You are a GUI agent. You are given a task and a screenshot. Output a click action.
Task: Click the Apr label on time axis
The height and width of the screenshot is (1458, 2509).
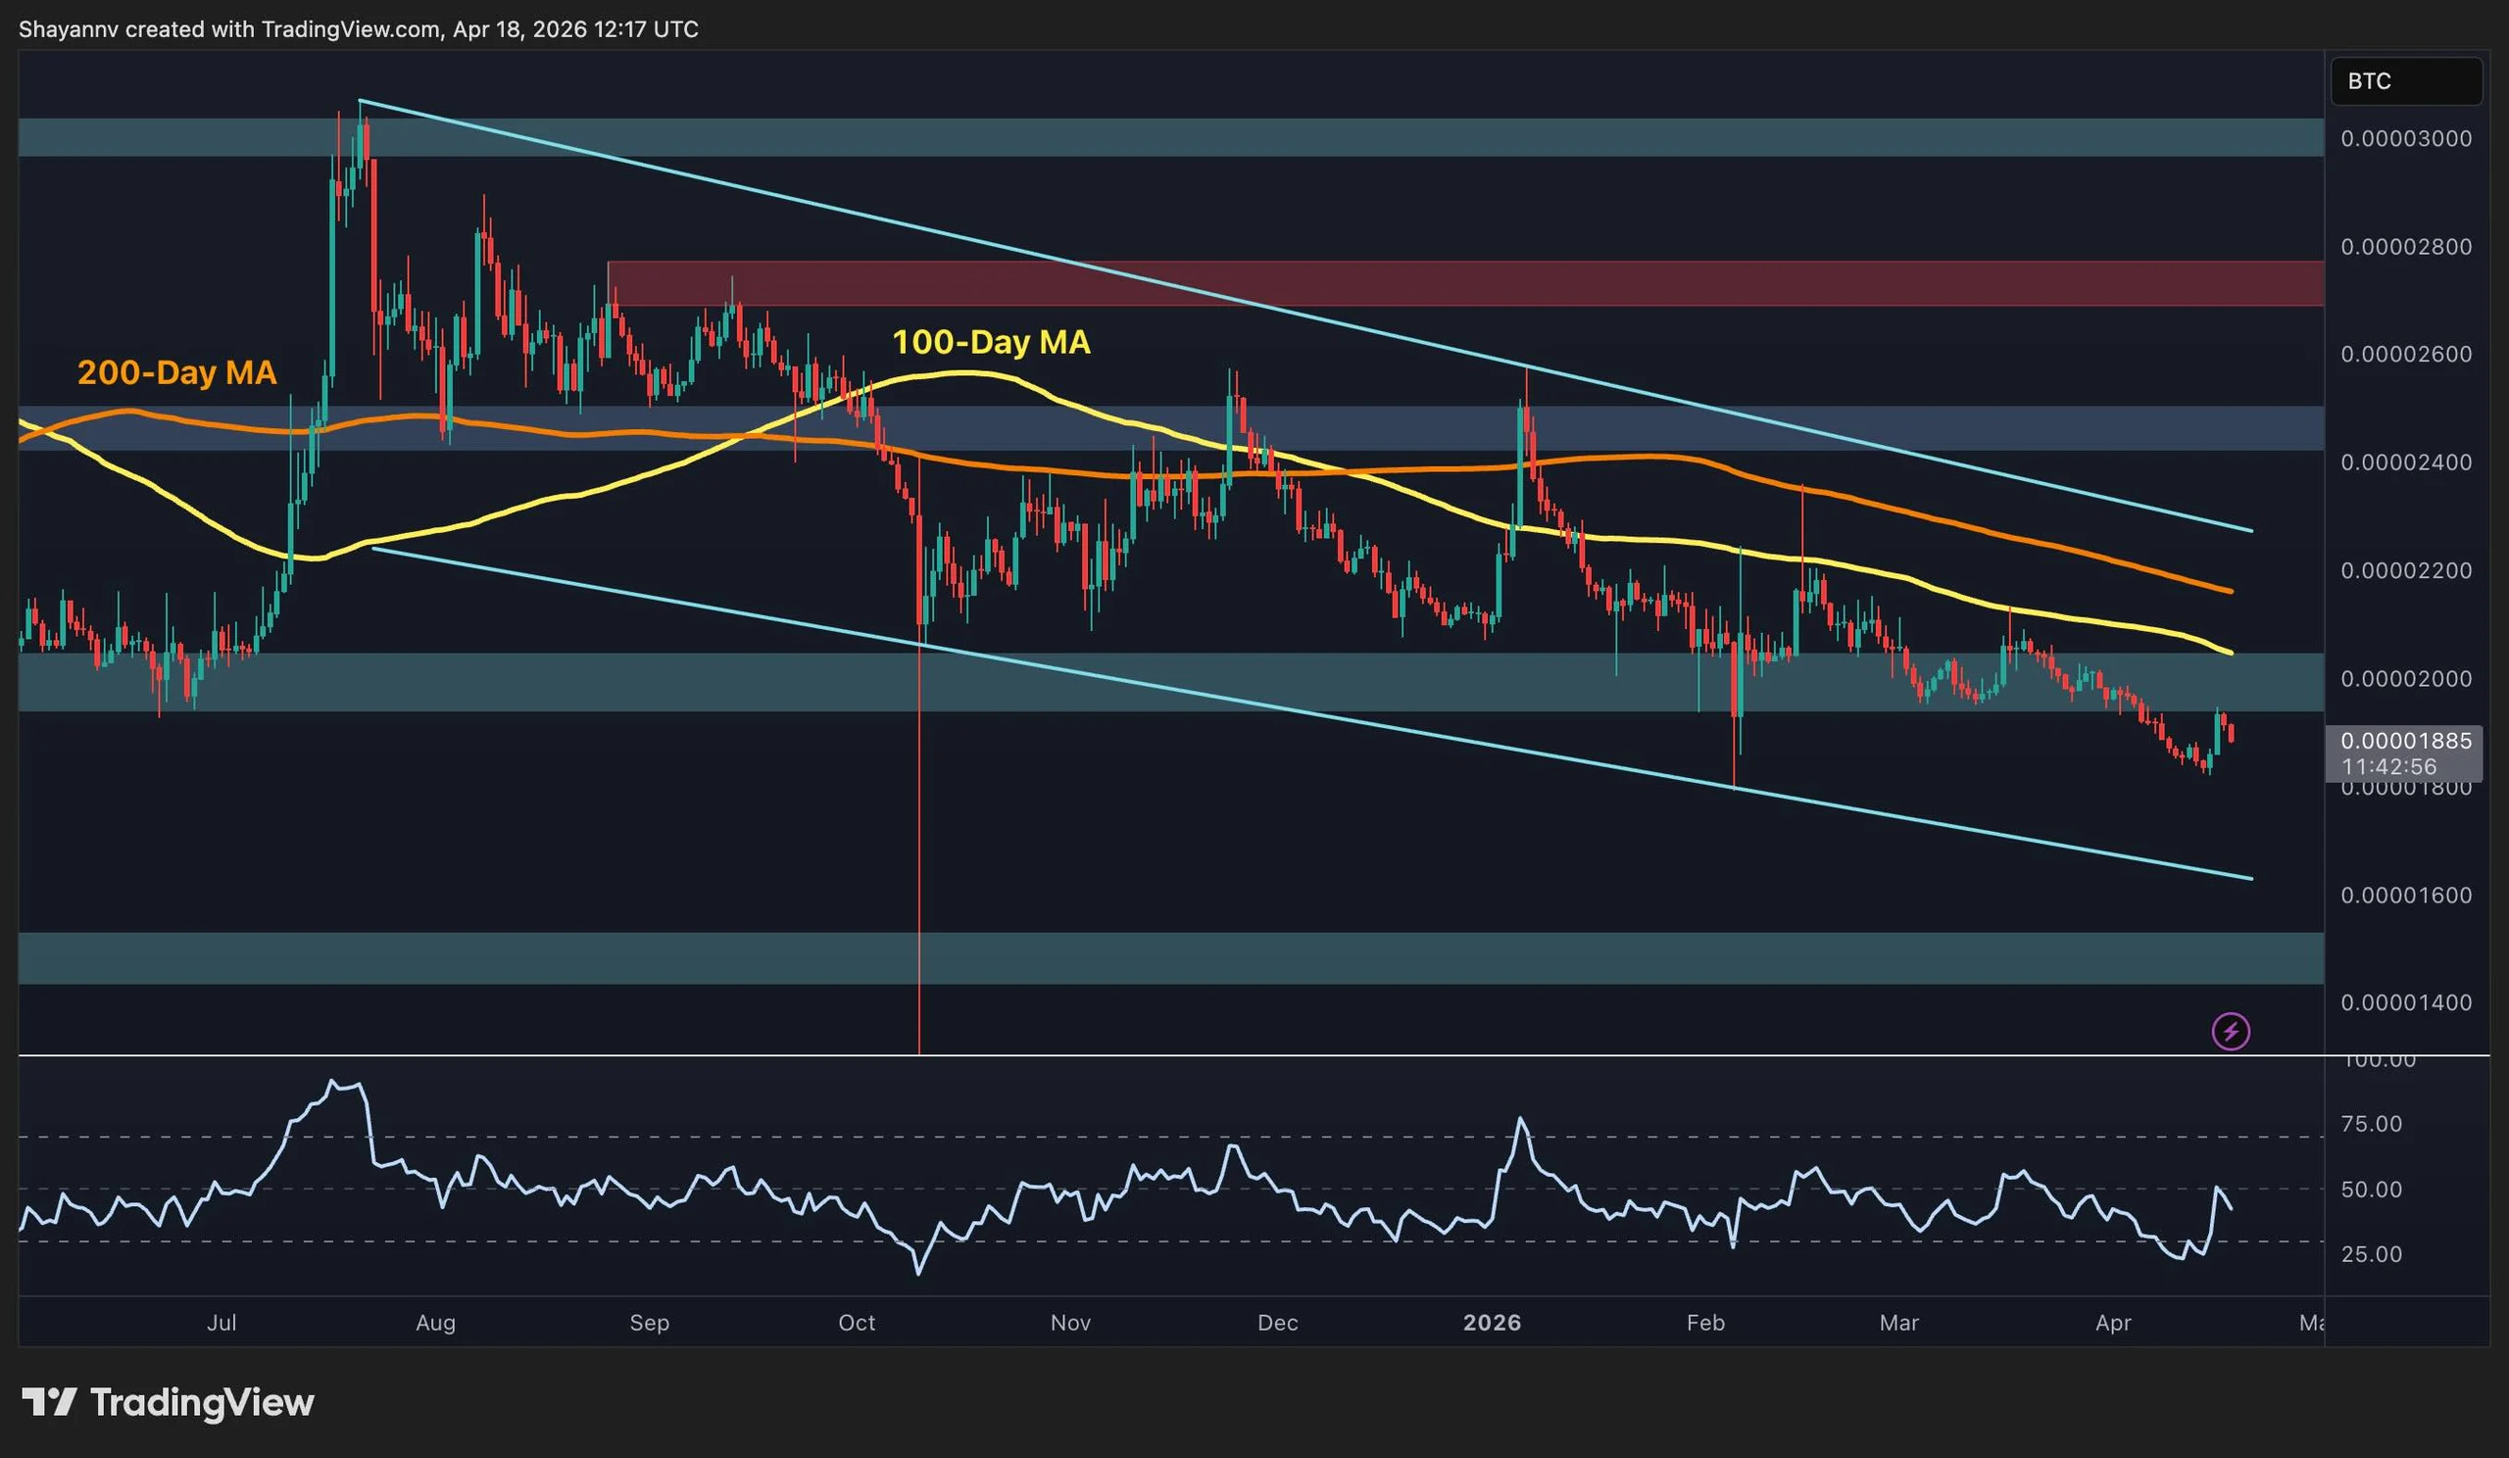tap(2113, 1323)
